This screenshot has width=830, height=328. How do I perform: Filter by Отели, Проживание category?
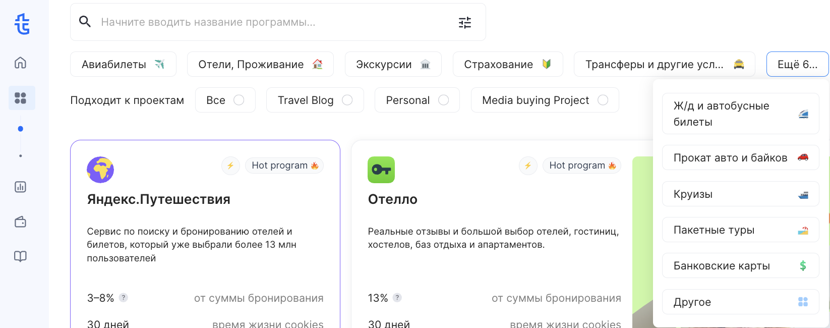tap(260, 64)
